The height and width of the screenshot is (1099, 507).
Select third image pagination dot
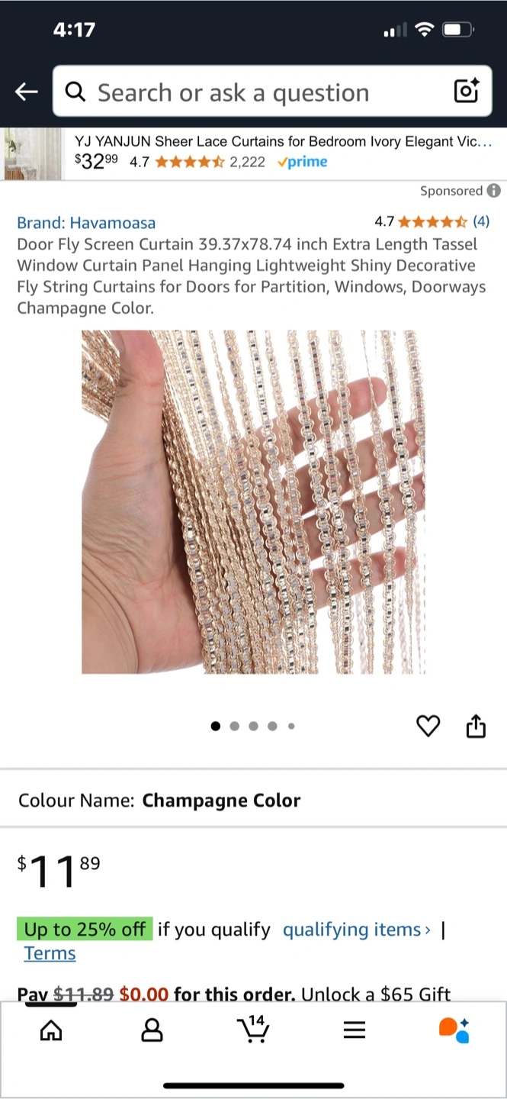253,726
